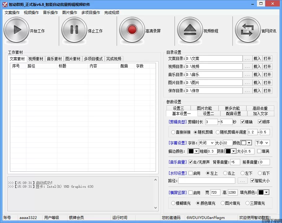The height and width of the screenshot is (223, 282).
Task: Open the 音乐操作 menu
Action: point(50,13)
